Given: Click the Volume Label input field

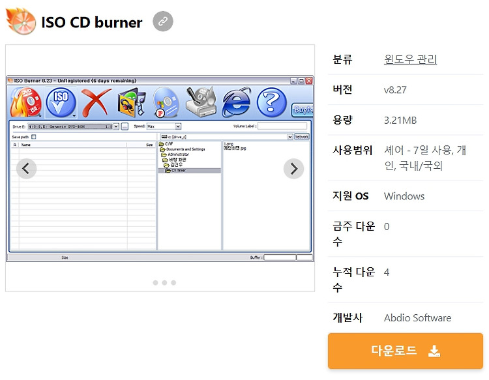Looking at the screenshot, I should [x=282, y=126].
